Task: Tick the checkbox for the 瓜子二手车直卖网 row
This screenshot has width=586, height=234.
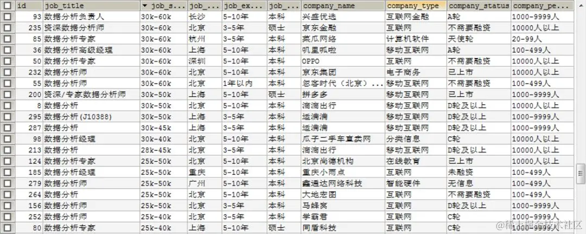Action: tap(8, 139)
